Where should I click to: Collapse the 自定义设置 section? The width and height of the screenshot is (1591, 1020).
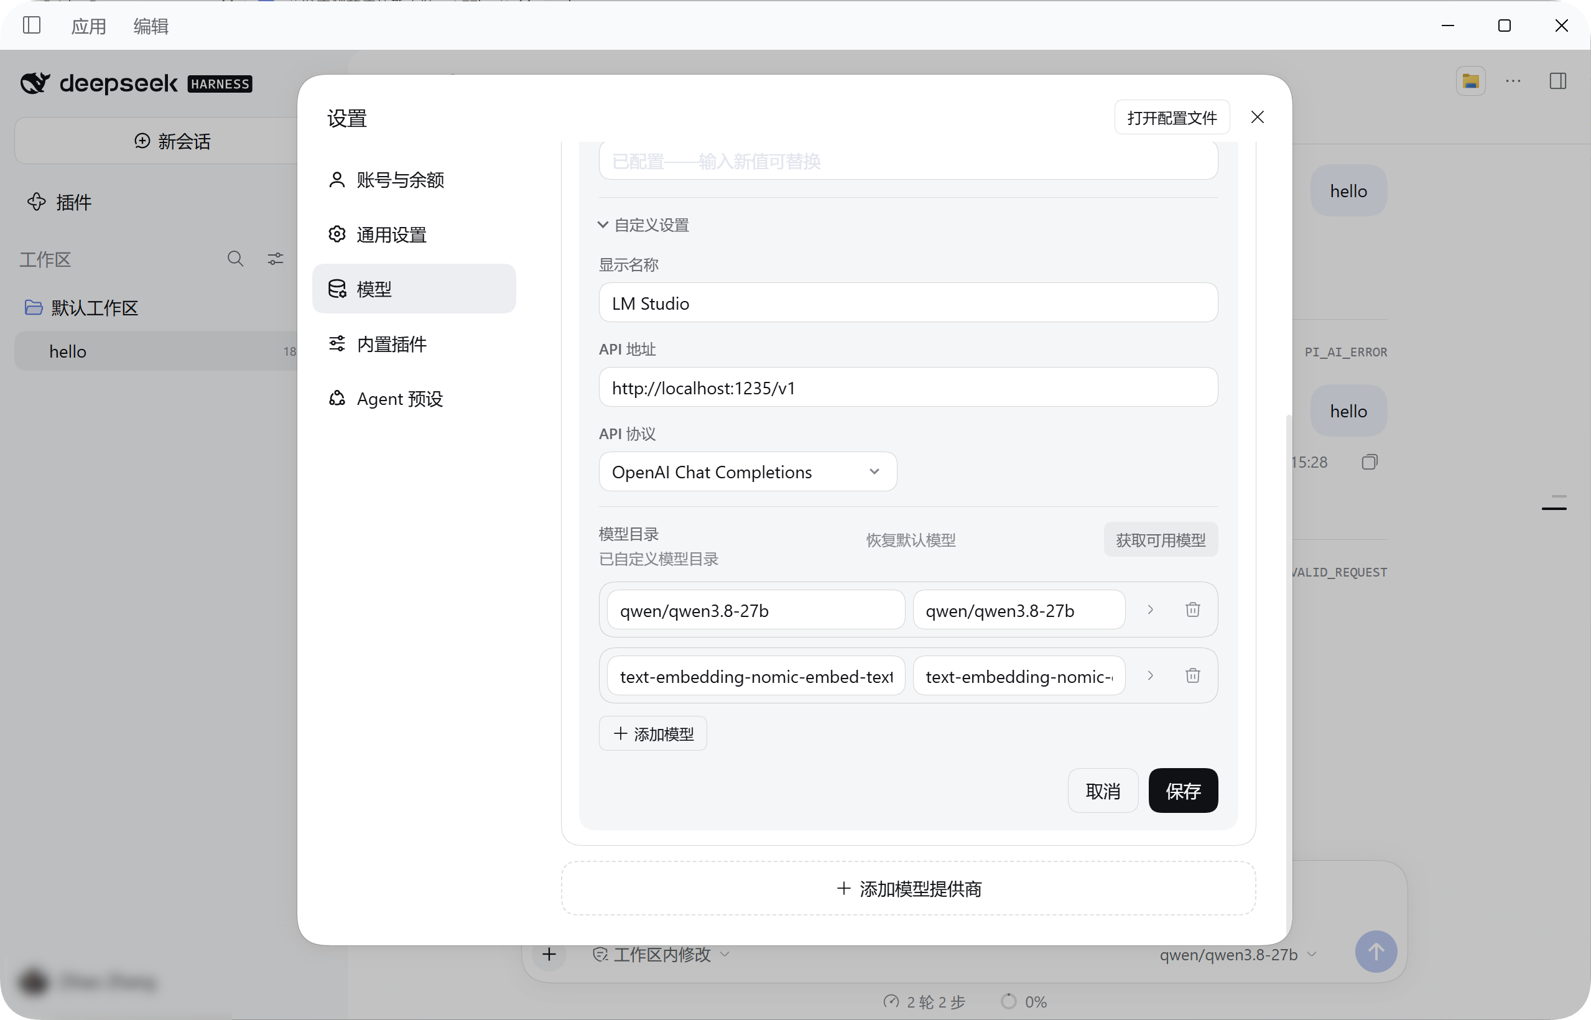(x=643, y=225)
